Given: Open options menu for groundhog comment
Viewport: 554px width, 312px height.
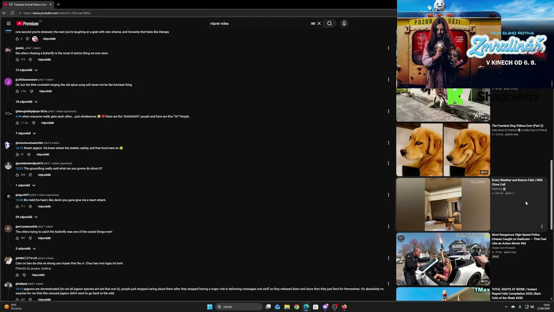Looking at the screenshot, I should click(388, 163).
